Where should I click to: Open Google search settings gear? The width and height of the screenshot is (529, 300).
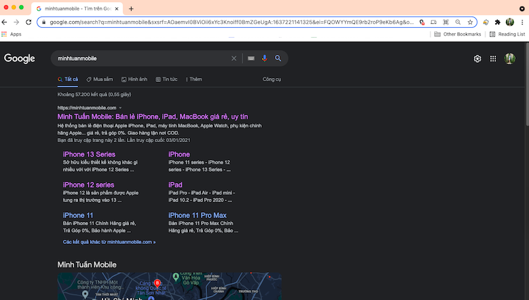pyautogui.click(x=477, y=59)
